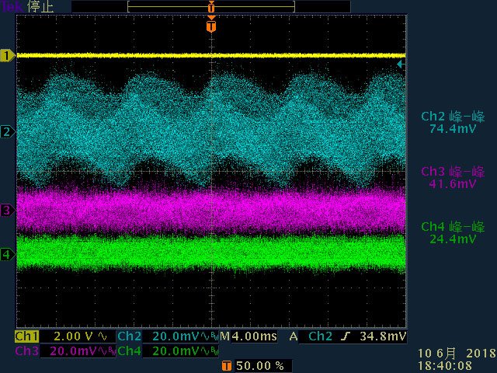Image resolution: width=497 pixels, height=373 pixels.
Task: Click the 34.8mV trigger level readout
Action: [383, 336]
